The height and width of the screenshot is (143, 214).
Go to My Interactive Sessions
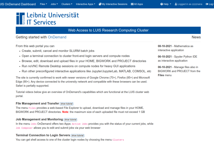coord(113,4)
